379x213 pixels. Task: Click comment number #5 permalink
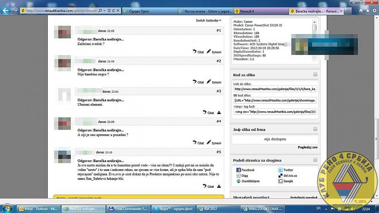click(x=219, y=152)
